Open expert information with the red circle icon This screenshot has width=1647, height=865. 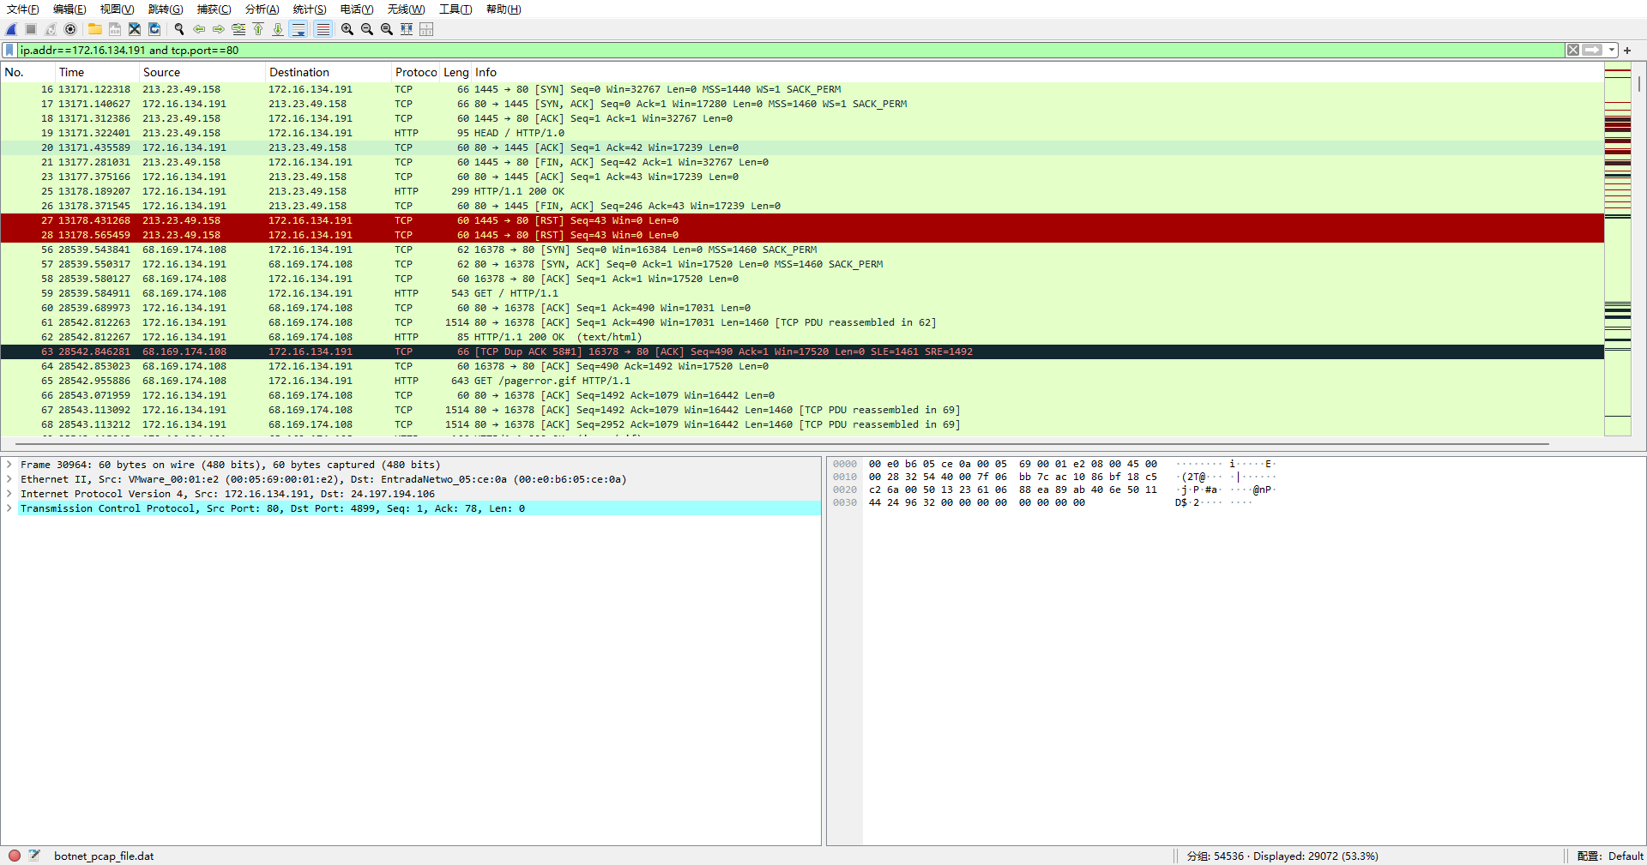(x=15, y=856)
